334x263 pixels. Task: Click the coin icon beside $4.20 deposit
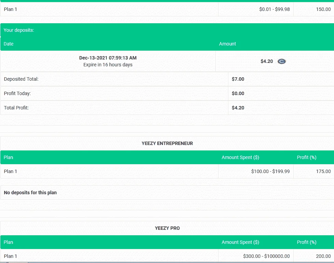coord(281,61)
